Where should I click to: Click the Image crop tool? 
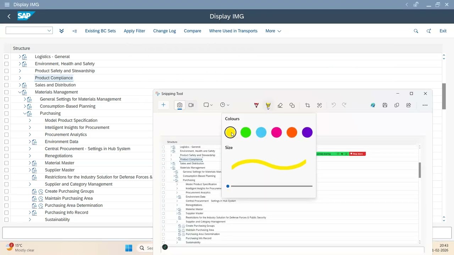(308, 105)
